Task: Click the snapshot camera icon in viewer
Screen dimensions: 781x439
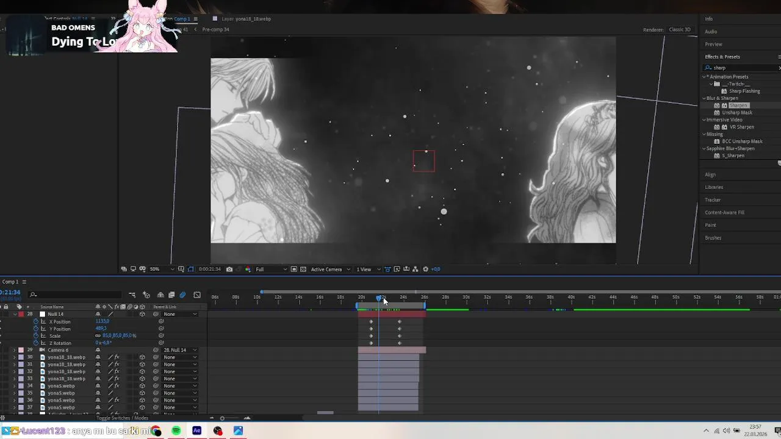Action: click(x=229, y=269)
